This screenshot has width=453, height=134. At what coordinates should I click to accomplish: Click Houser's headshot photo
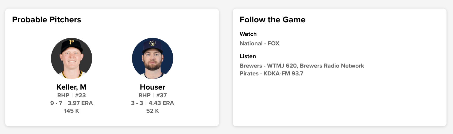click(153, 58)
